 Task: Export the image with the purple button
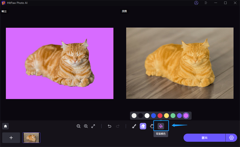[204, 138]
